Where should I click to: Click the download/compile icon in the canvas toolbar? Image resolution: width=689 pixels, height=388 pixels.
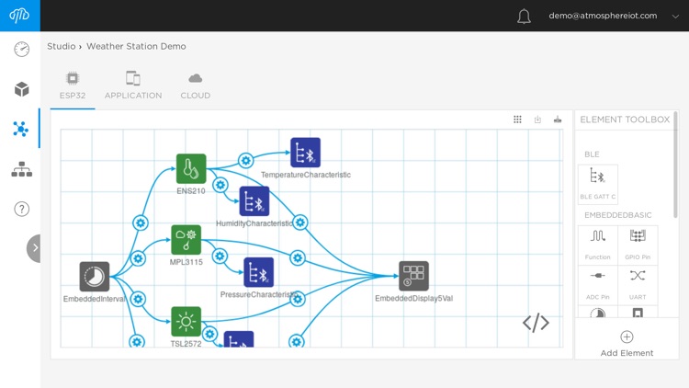point(537,120)
